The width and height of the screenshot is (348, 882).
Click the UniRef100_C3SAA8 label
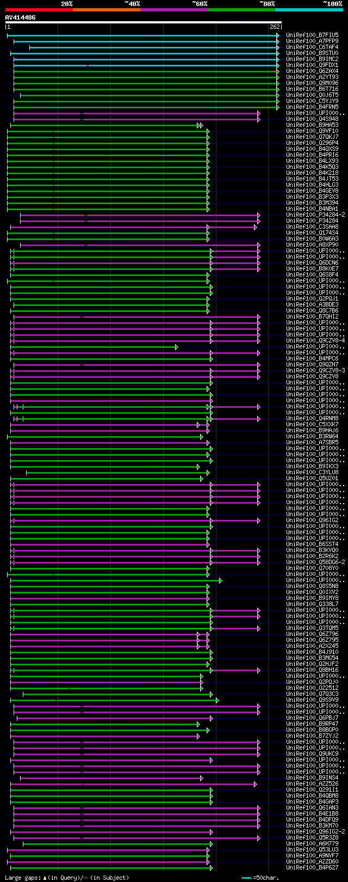click(x=312, y=226)
